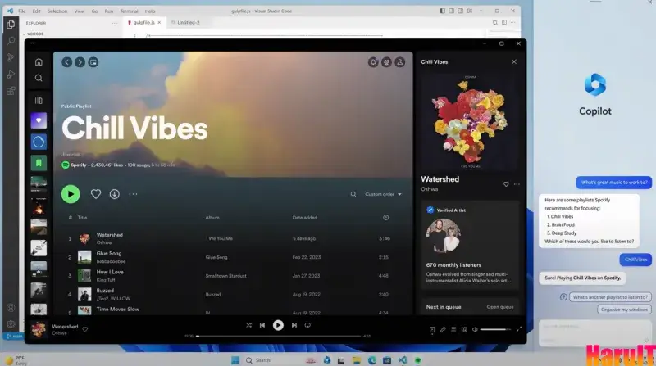Seek using the song progress bar
The image size is (656, 366).
(279, 336)
